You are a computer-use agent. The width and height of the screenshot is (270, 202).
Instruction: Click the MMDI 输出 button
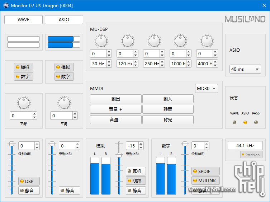[116, 99]
